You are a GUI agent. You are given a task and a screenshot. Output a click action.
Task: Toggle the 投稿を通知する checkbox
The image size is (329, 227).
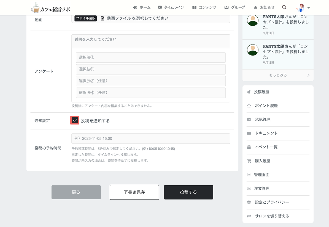pyautogui.click(x=75, y=120)
